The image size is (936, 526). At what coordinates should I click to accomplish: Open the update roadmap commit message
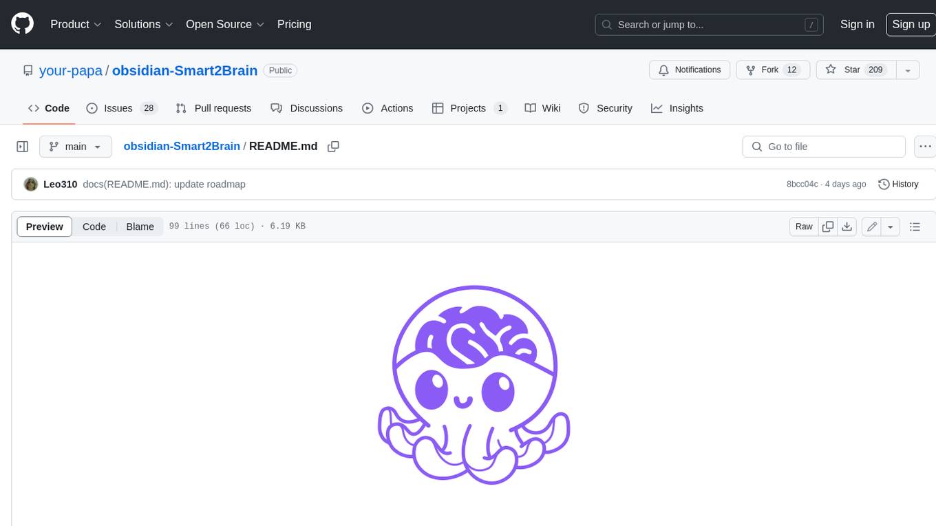pyautogui.click(x=164, y=184)
